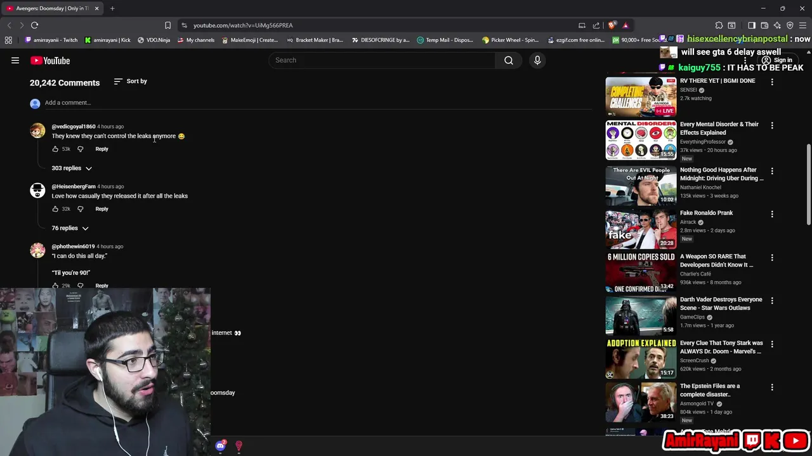
Task: Expand the 76 replies thread
Action: (70, 228)
